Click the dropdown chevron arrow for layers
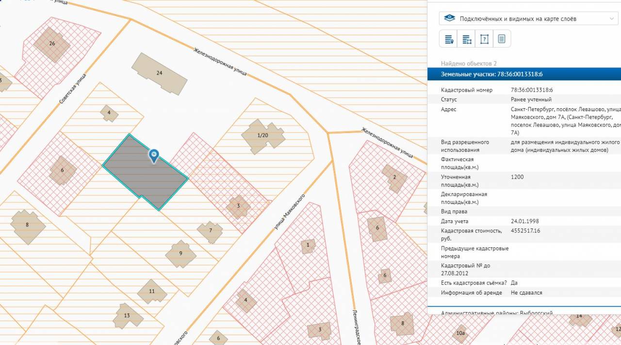Viewport: 621px width, 345px height. point(611,18)
